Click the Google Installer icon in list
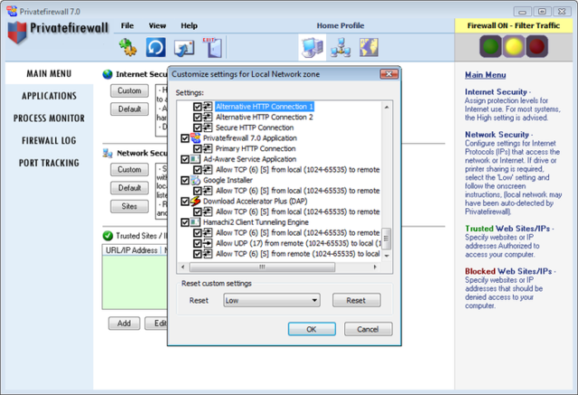The height and width of the screenshot is (395, 578). (195, 181)
